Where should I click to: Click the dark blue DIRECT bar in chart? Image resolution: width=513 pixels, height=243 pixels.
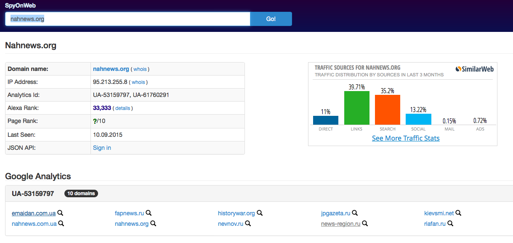tap(326, 120)
